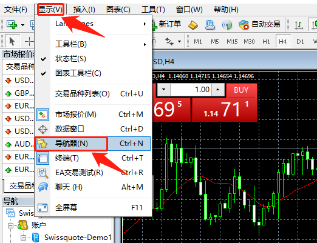This screenshot has height=243, width=317.
Task: Open the new chart dropdown arrow
Action: click(22, 25)
